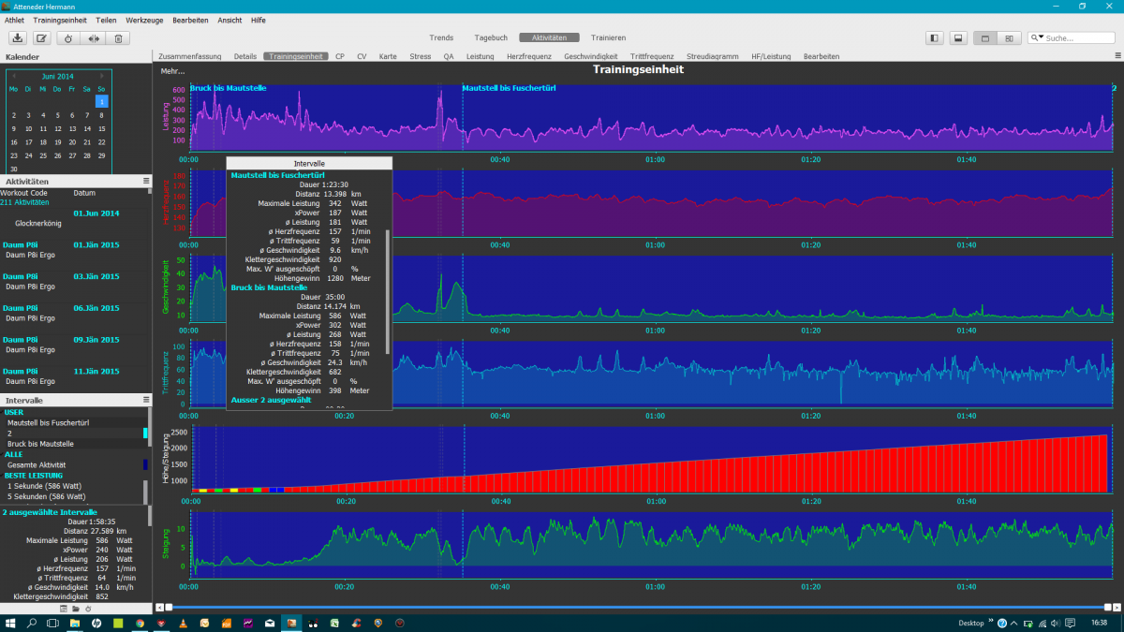Click the Trends view button
The width and height of the screenshot is (1124, 632).
pyautogui.click(x=441, y=38)
